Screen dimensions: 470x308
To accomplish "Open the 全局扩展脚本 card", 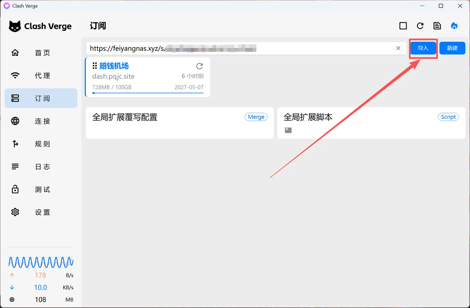I will 371,123.
